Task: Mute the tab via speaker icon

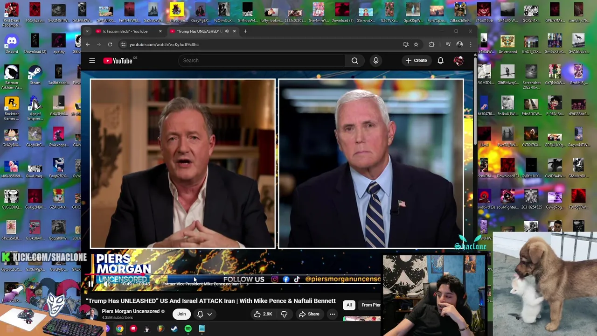Action: click(x=227, y=31)
